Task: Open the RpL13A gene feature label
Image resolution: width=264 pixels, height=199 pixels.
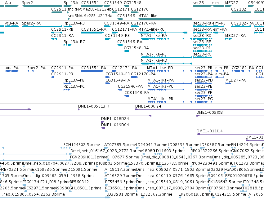Action: pyautogui.click(x=71, y=3)
